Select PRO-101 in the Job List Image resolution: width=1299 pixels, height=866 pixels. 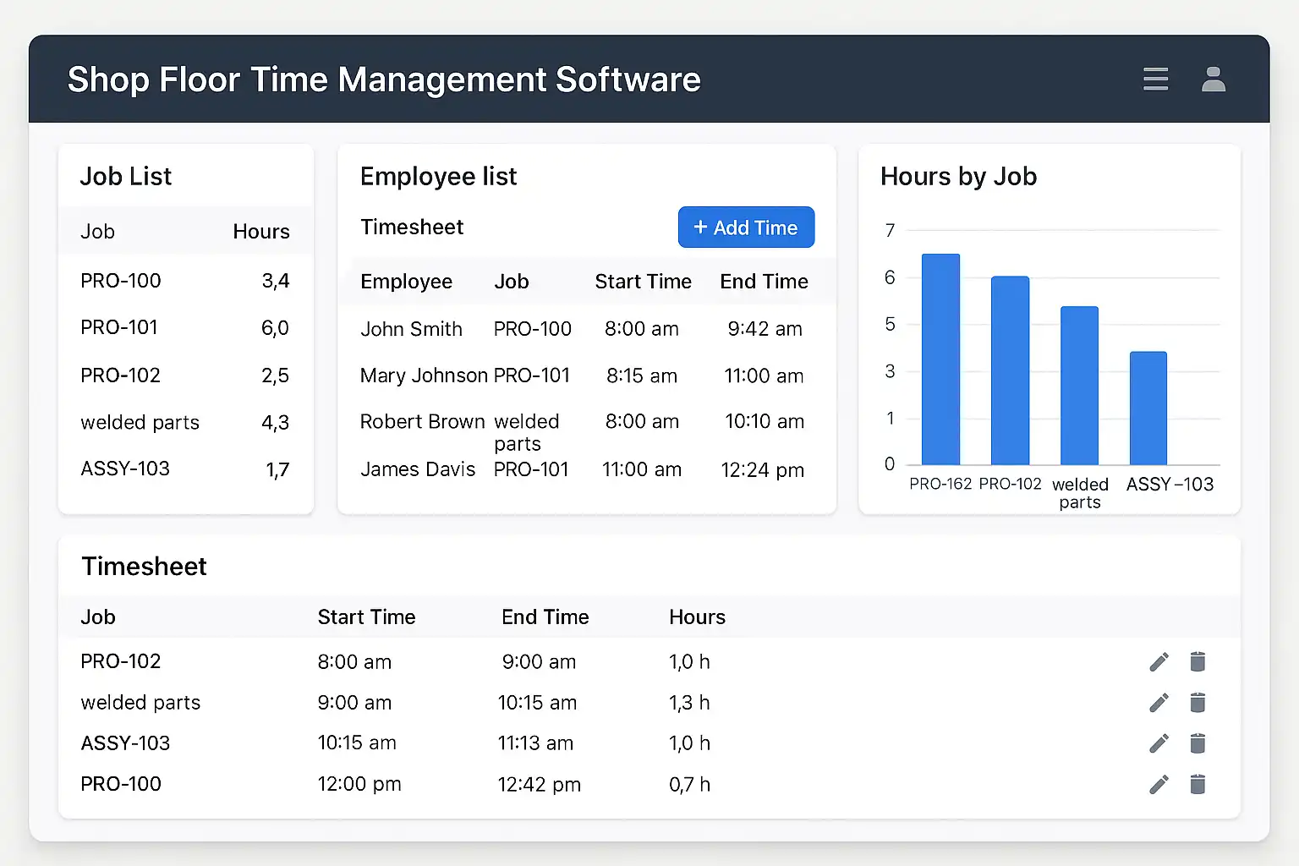click(x=119, y=327)
